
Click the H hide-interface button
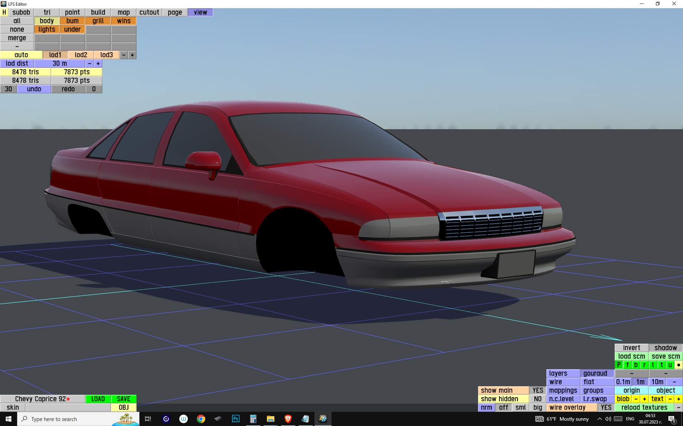[4, 12]
